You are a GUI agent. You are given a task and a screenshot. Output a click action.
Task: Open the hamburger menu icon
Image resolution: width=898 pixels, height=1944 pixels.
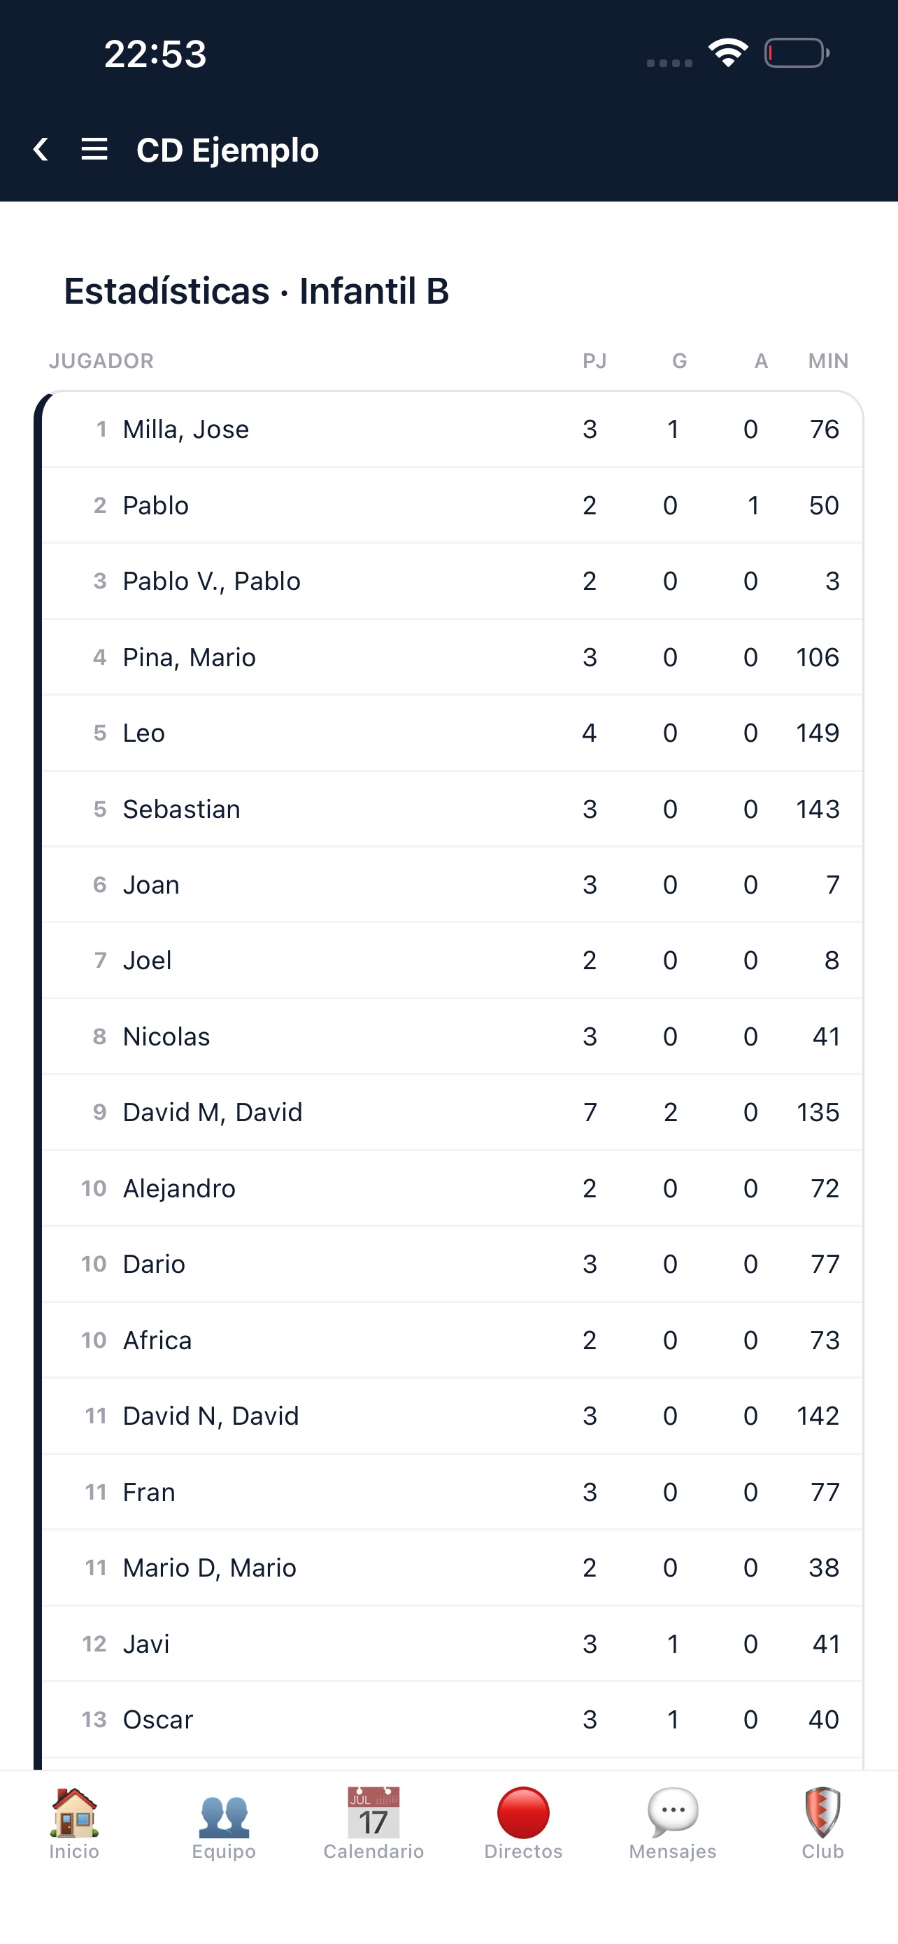94,150
